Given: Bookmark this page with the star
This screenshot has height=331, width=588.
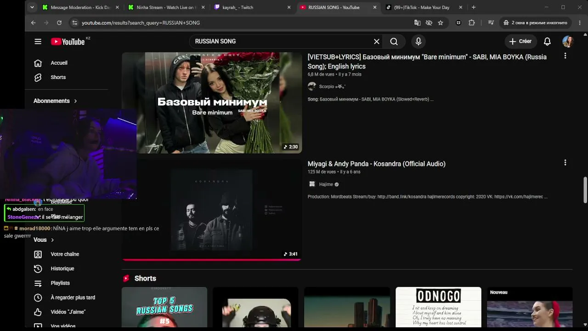Looking at the screenshot, I should (x=441, y=23).
